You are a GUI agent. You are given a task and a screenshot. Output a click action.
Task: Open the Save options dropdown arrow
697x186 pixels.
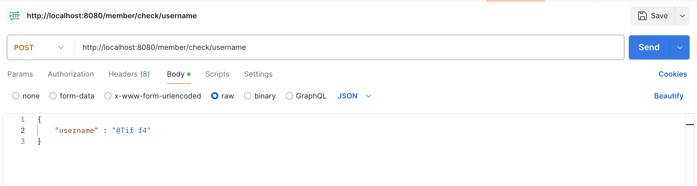682,16
